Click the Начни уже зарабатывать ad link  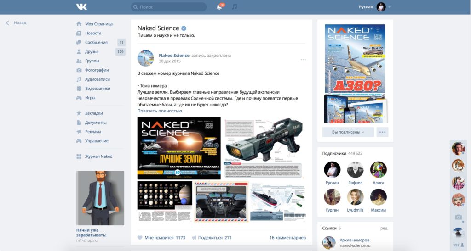click(92, 233)
